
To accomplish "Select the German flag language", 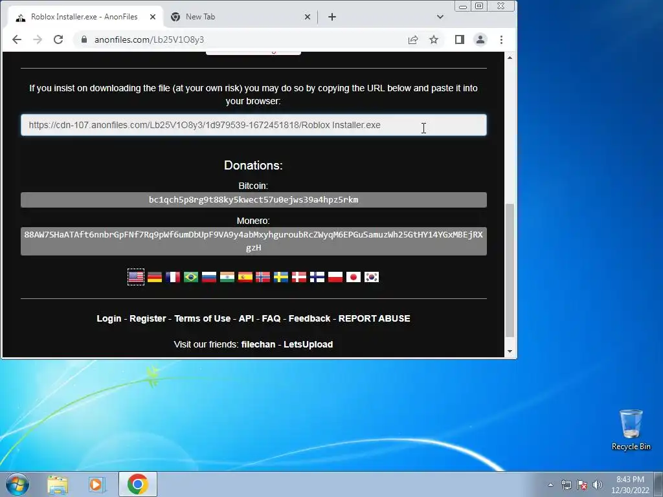I will (155, 277).
